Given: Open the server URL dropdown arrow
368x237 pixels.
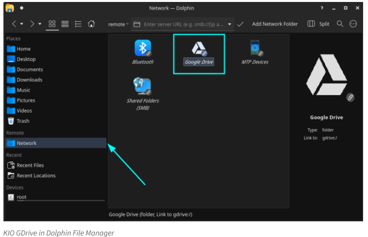Looking at the screenshot, I should 230,24.
